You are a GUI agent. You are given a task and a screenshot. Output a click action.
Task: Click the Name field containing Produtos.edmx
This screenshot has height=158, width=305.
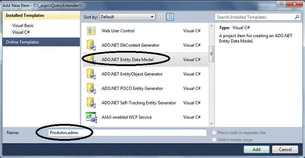127,132
